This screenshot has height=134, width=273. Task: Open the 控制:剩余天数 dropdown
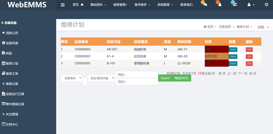click(102, 78)
